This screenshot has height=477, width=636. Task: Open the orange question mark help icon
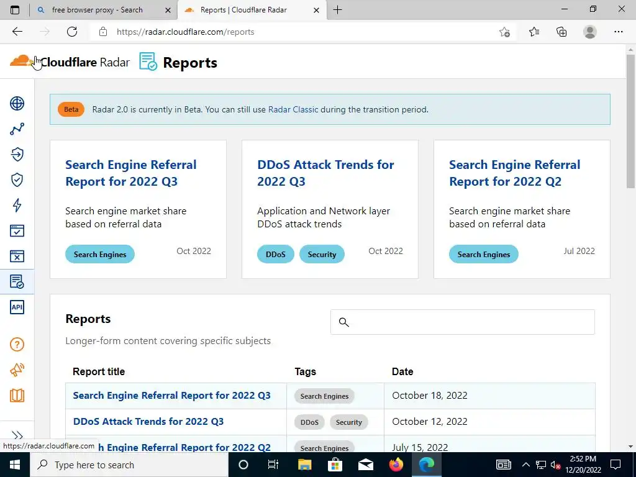coord(17,345)
